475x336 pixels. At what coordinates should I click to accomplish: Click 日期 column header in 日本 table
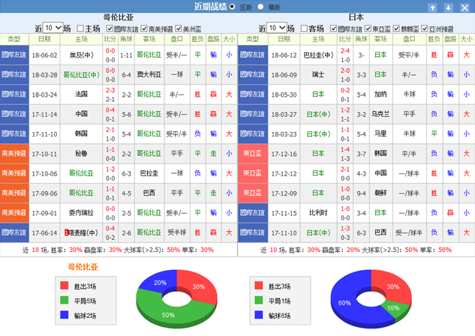coord(284,39)
